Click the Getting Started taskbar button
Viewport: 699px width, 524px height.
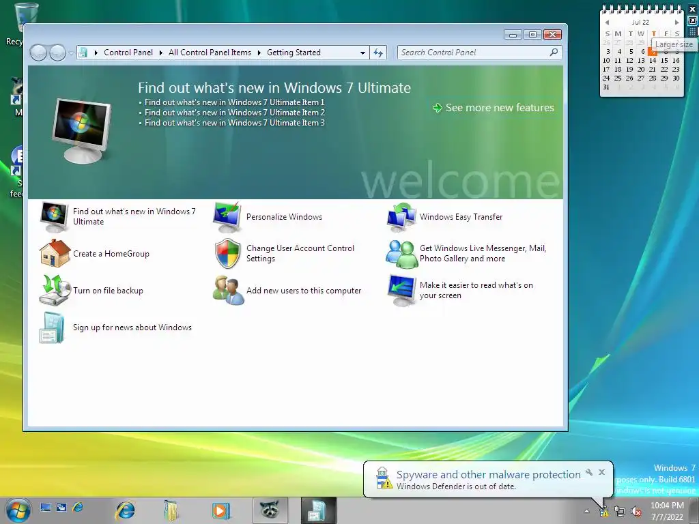318,510
